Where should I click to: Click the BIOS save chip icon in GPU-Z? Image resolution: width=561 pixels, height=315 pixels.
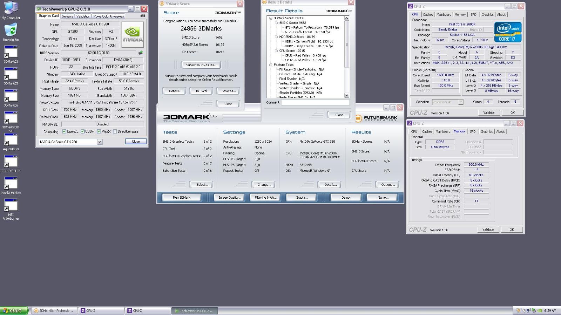(141, 53)
